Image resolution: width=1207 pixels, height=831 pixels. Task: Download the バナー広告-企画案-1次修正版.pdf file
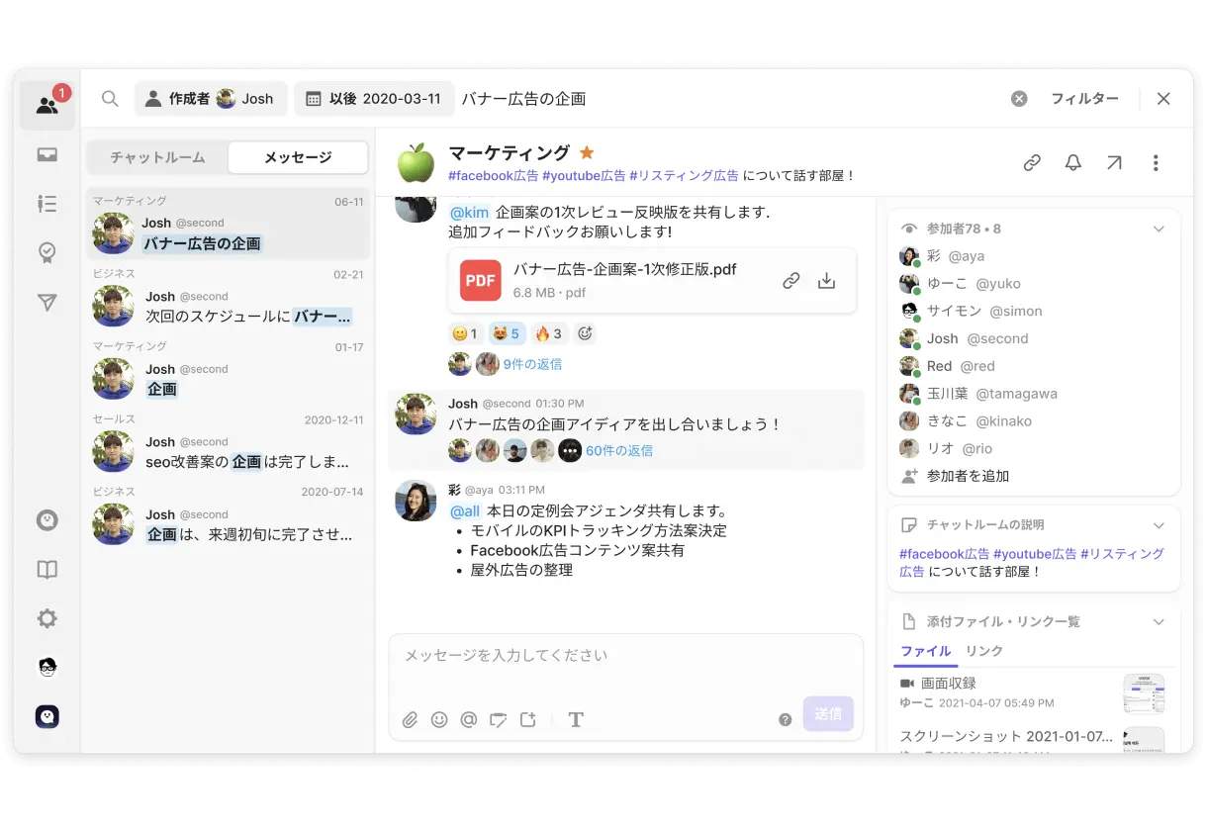827,281
